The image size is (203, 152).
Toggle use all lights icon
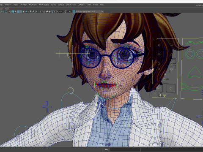pos(24,11)
